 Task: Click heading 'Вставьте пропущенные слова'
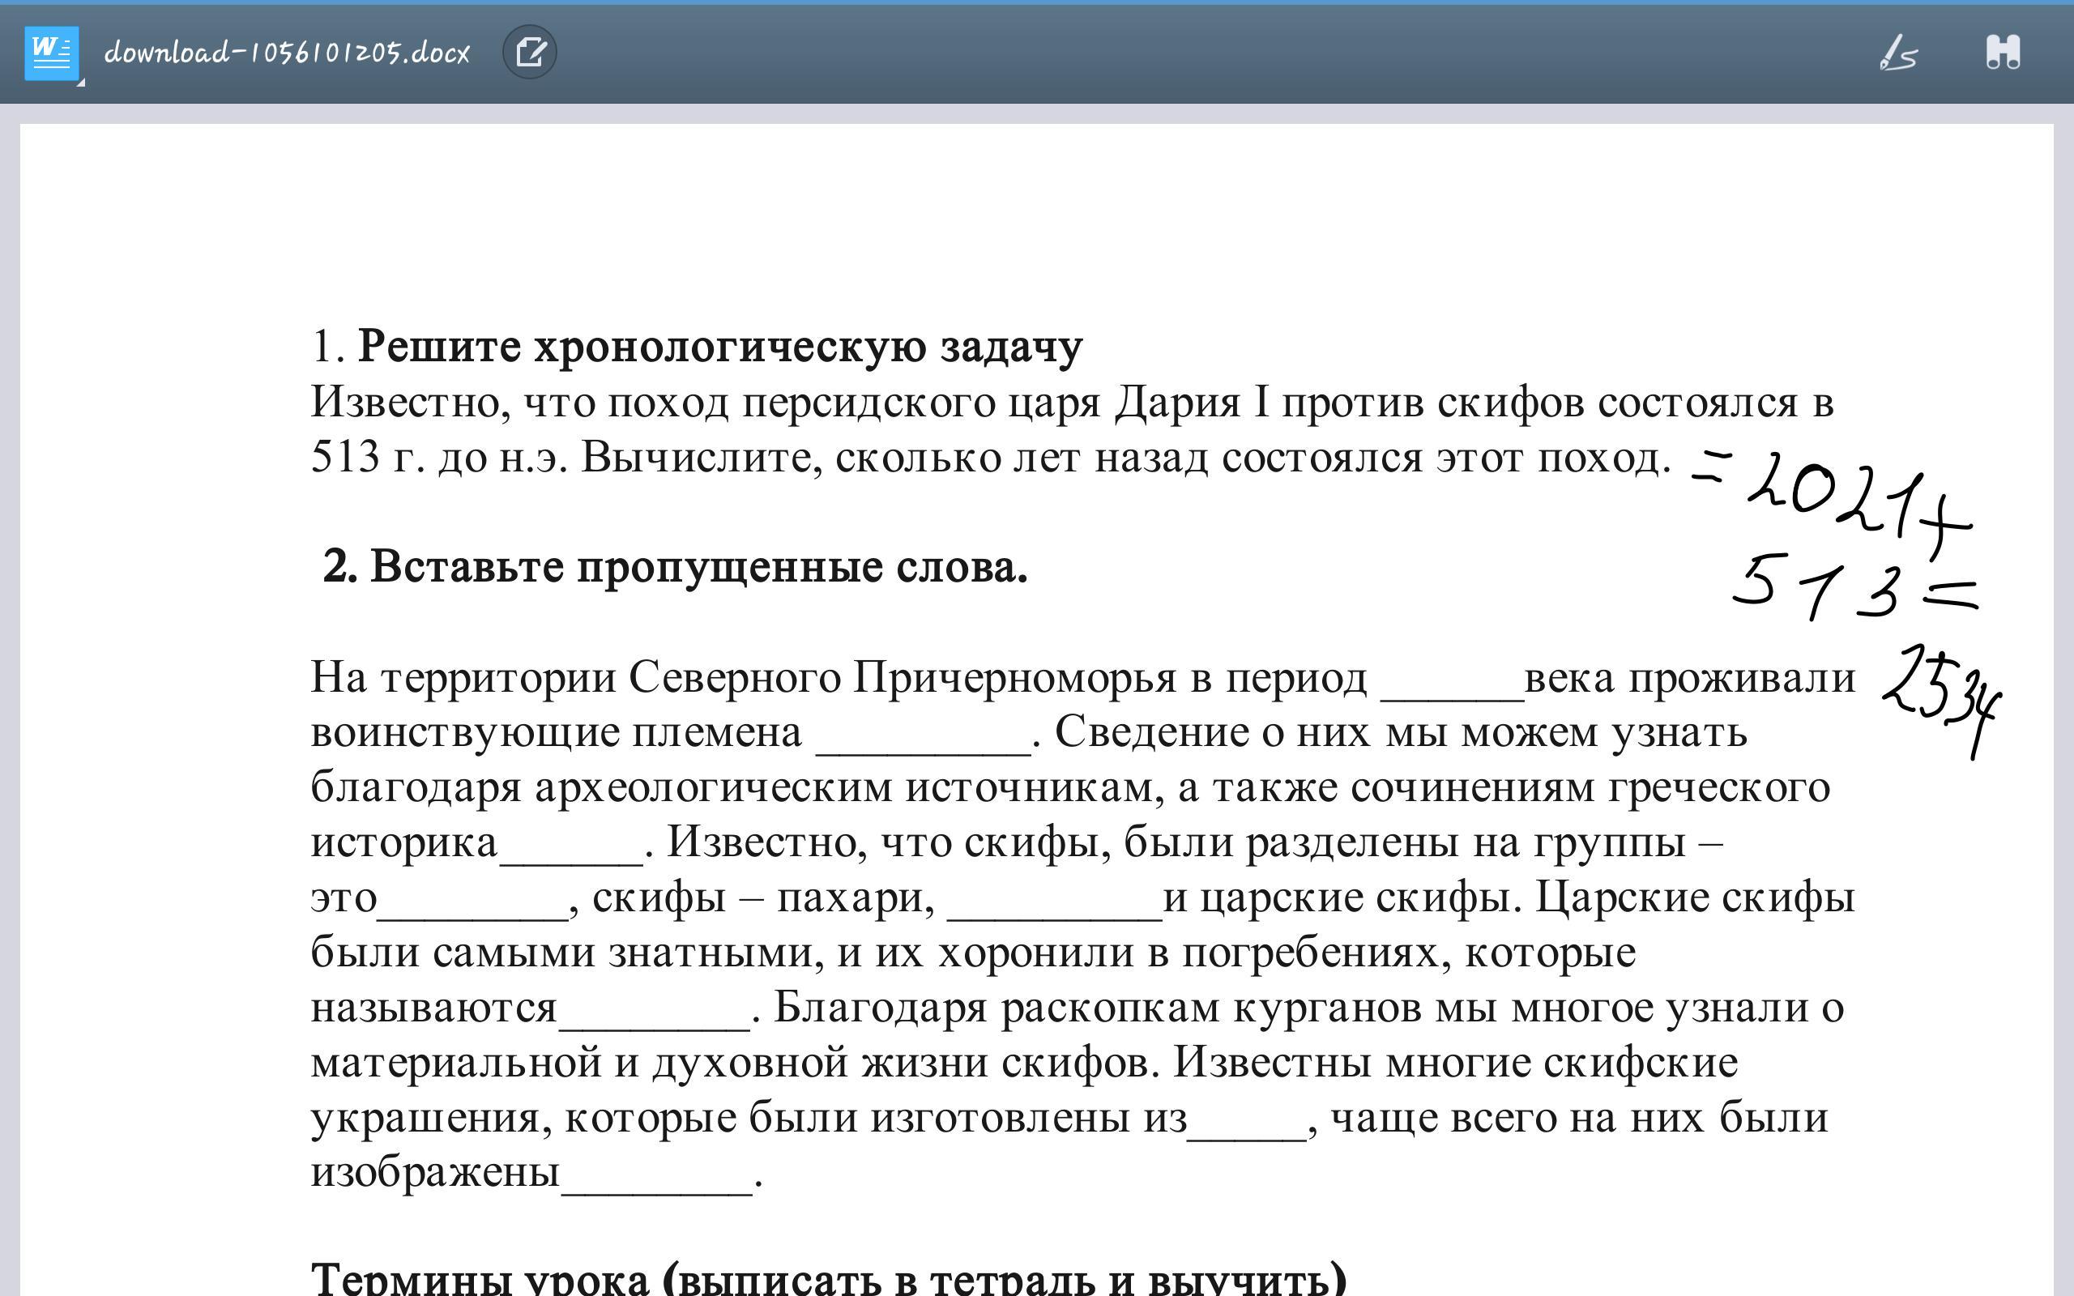tap(698, 566)
